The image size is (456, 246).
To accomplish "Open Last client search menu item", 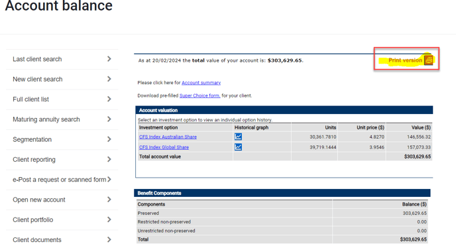I will coord(62,59).
